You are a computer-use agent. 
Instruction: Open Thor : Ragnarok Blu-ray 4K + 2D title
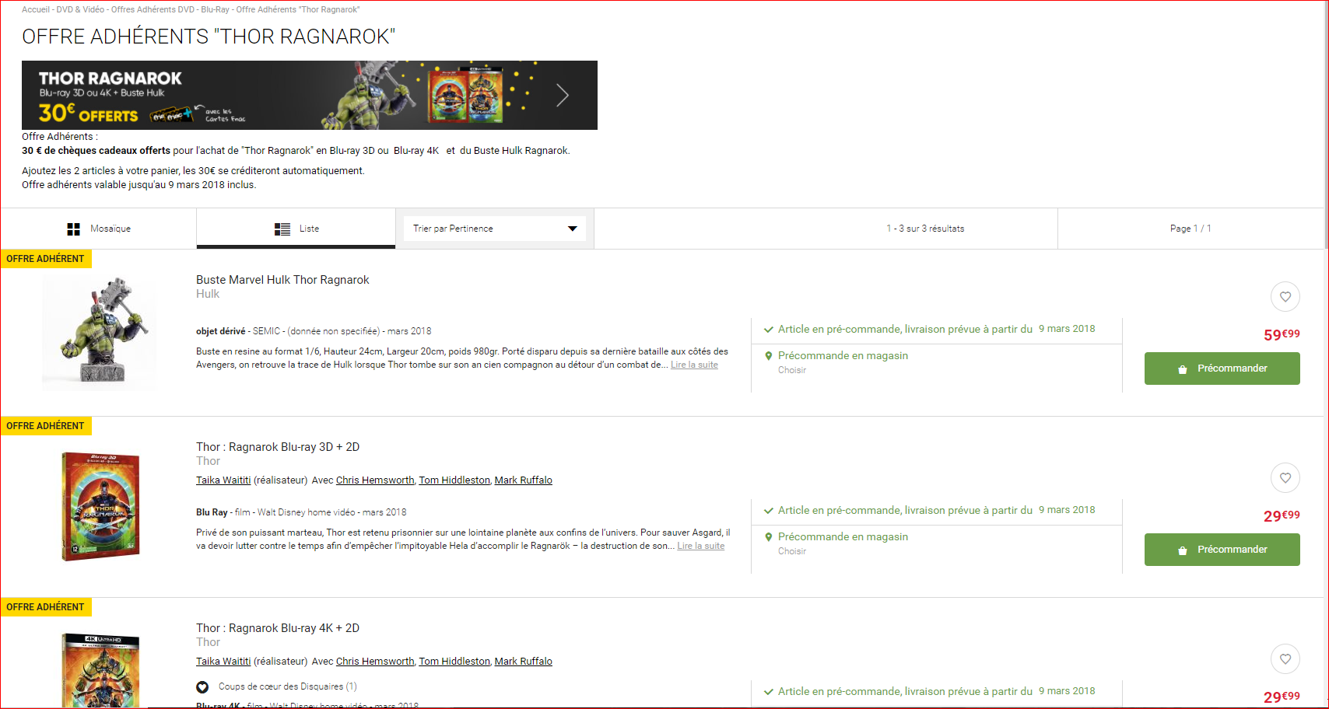(x=278, y=628)
